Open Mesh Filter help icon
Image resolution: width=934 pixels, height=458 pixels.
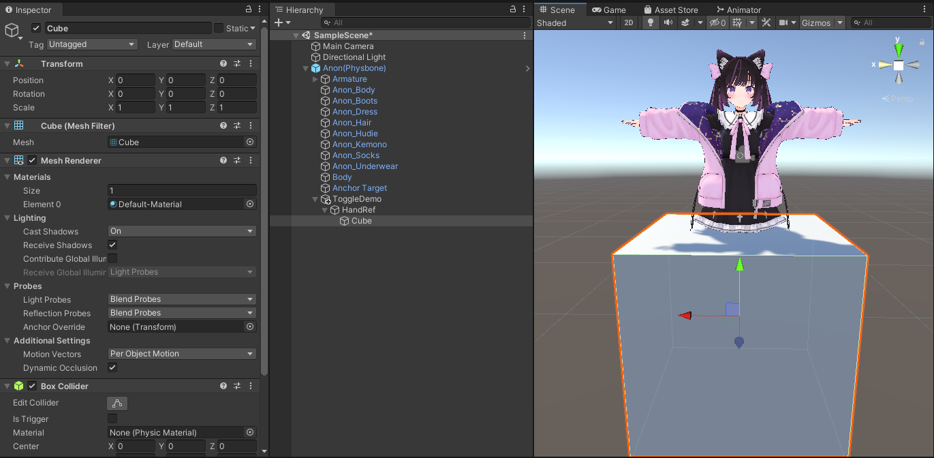(223, 125)
